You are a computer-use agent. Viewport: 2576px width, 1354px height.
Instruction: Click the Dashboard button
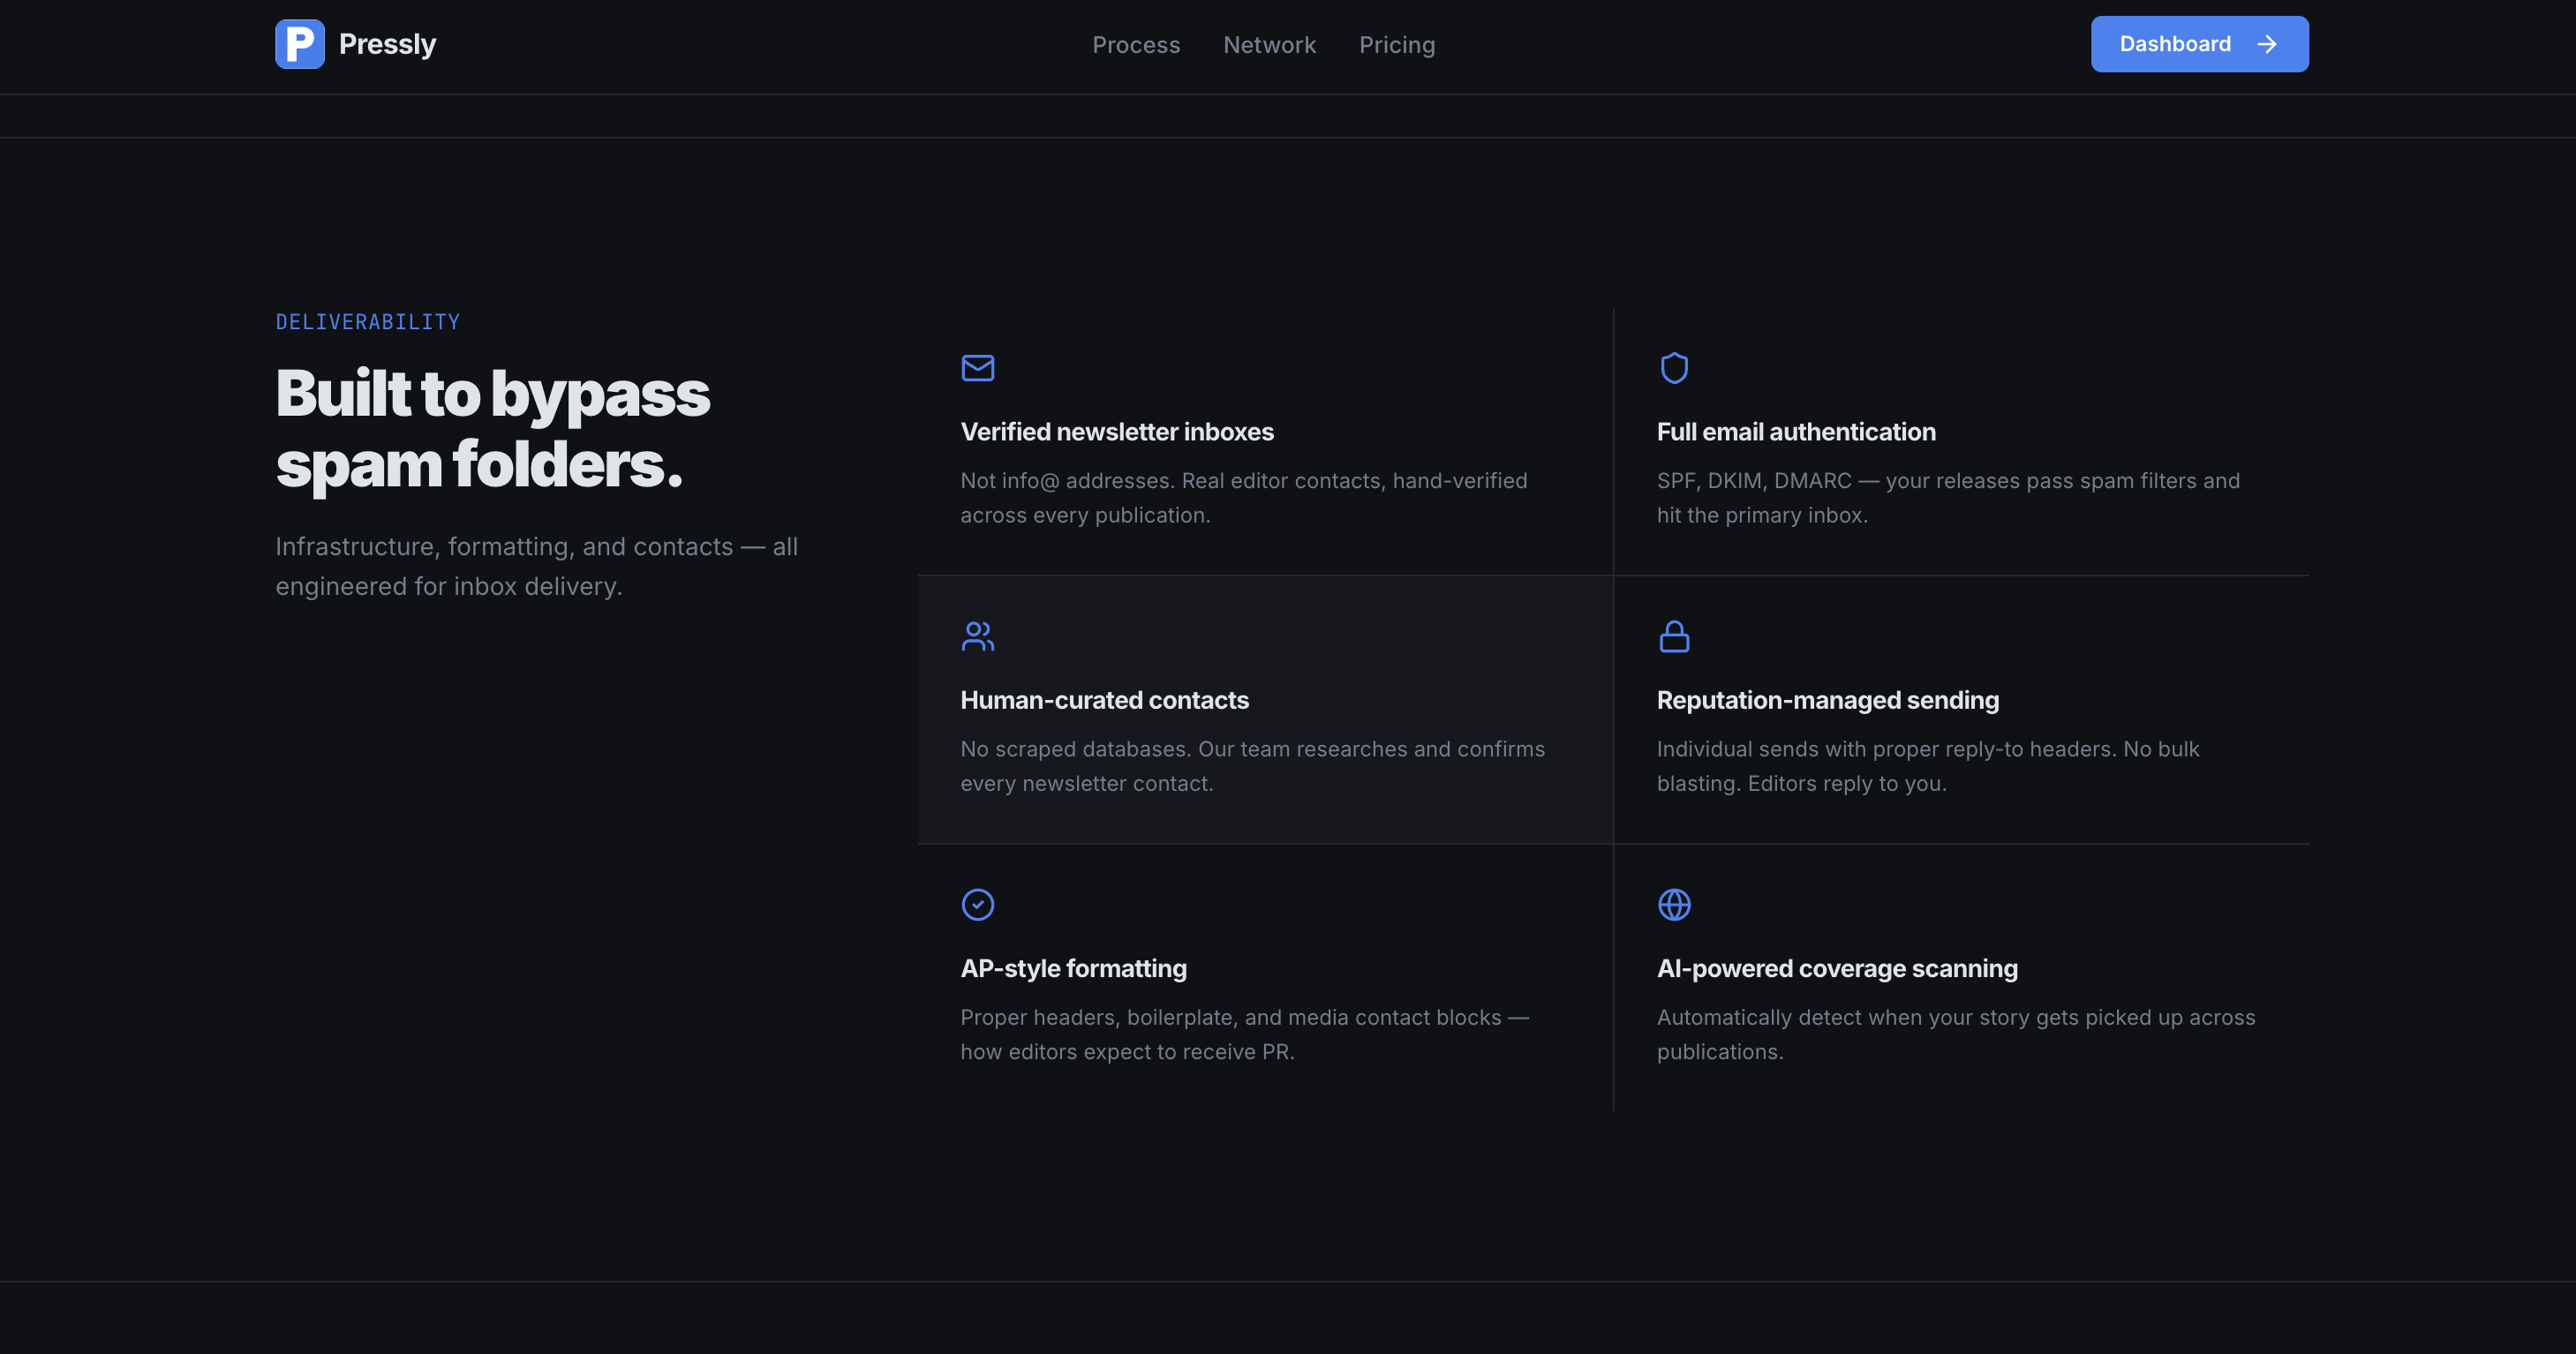click(2199, 43)
